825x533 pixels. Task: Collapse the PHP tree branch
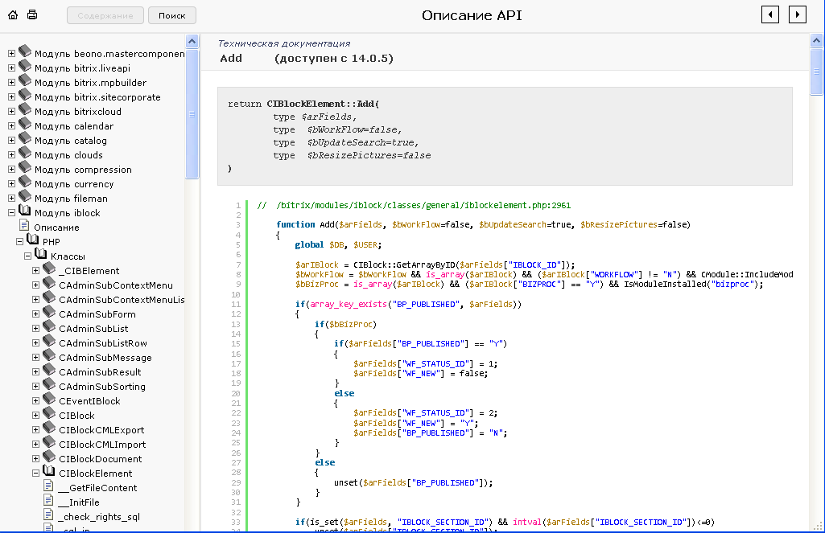[20, 242]
